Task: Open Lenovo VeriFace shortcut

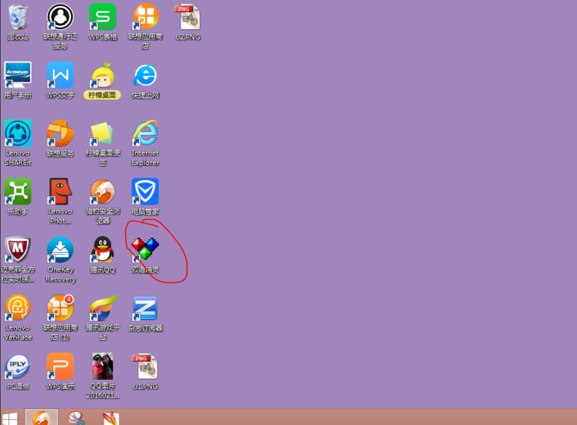Action: click(18, 308)
